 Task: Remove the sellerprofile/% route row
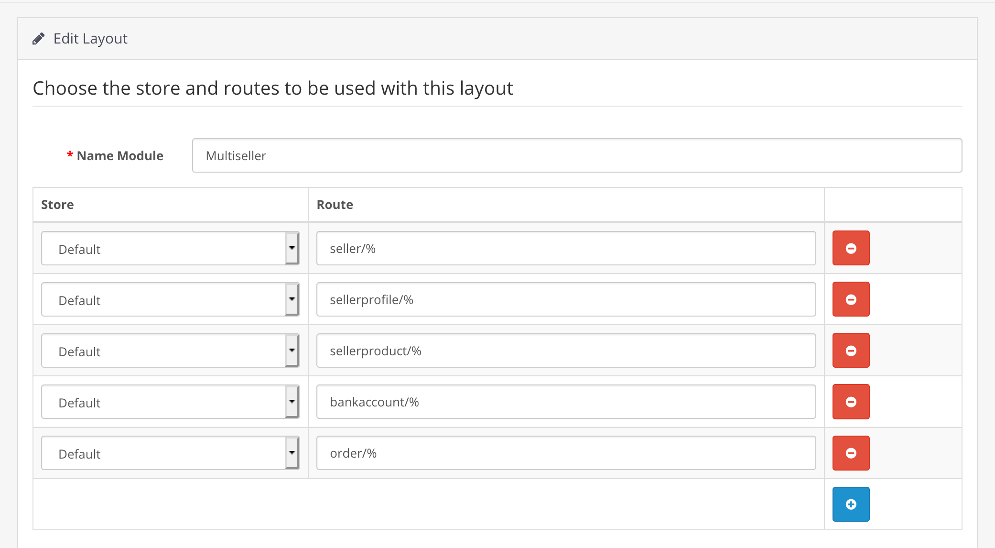point(851,299)
